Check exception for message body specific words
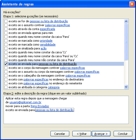 [x=6, y=68]
